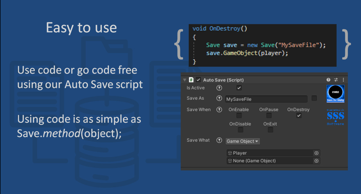Enable the OnDestroy save trigger

[298, 115]
